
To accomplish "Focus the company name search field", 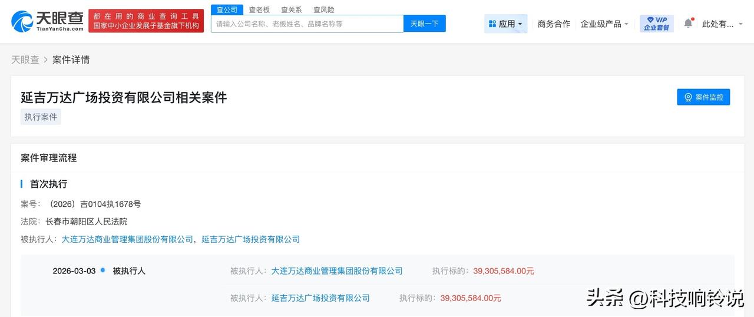I will 307,24.
